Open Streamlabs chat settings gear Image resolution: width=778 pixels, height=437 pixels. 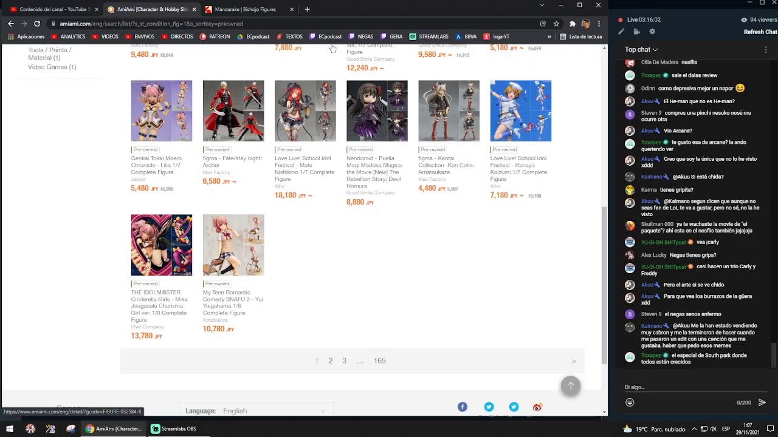652,32
